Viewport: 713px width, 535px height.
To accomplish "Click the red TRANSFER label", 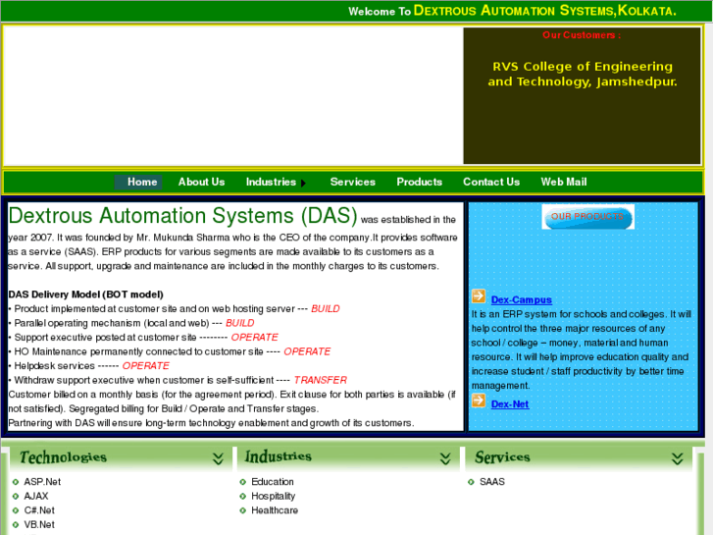I will pos(320,380).
